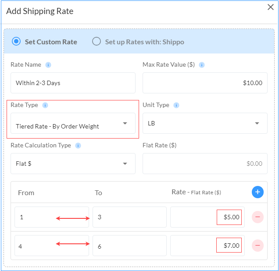Click the $7.00 rate input
The image size is (279, 271).
click(206, 246)
